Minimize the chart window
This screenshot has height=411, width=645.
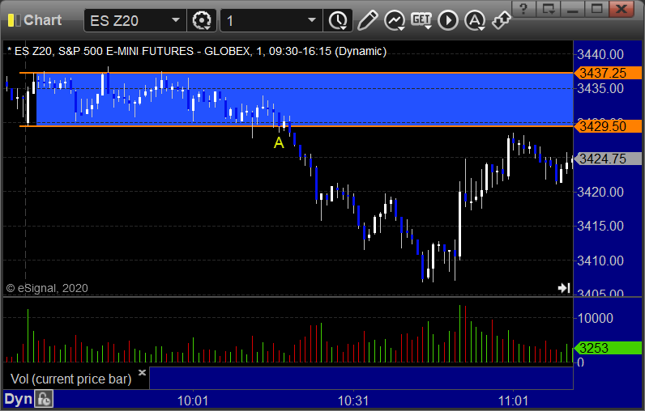tap(573, 9)
